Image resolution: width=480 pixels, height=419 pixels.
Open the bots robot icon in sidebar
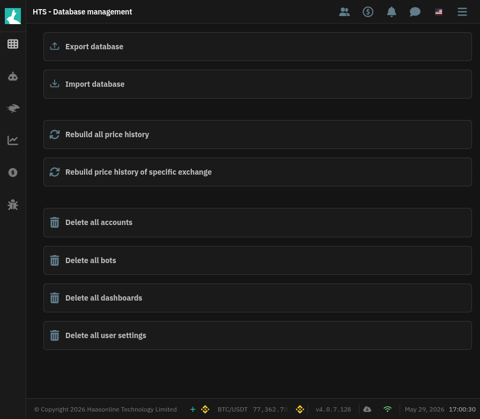coord(13,76)
